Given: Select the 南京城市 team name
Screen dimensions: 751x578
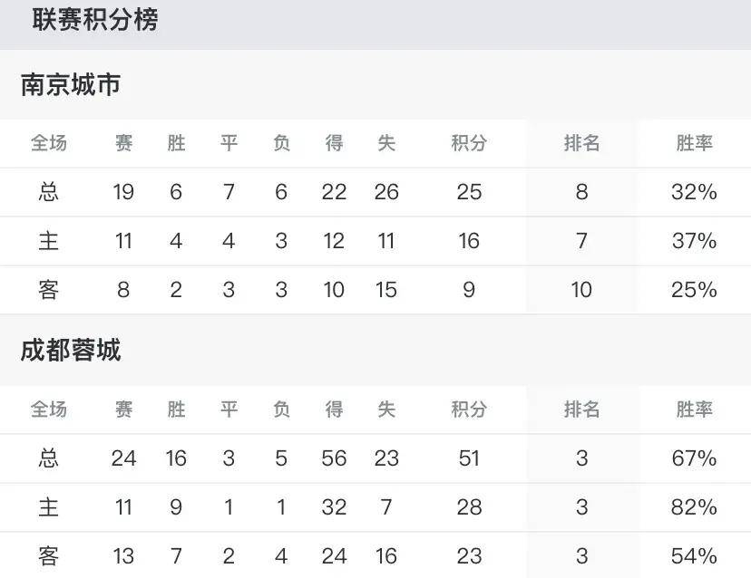Looking at the screenshot, I should (71, 84).
